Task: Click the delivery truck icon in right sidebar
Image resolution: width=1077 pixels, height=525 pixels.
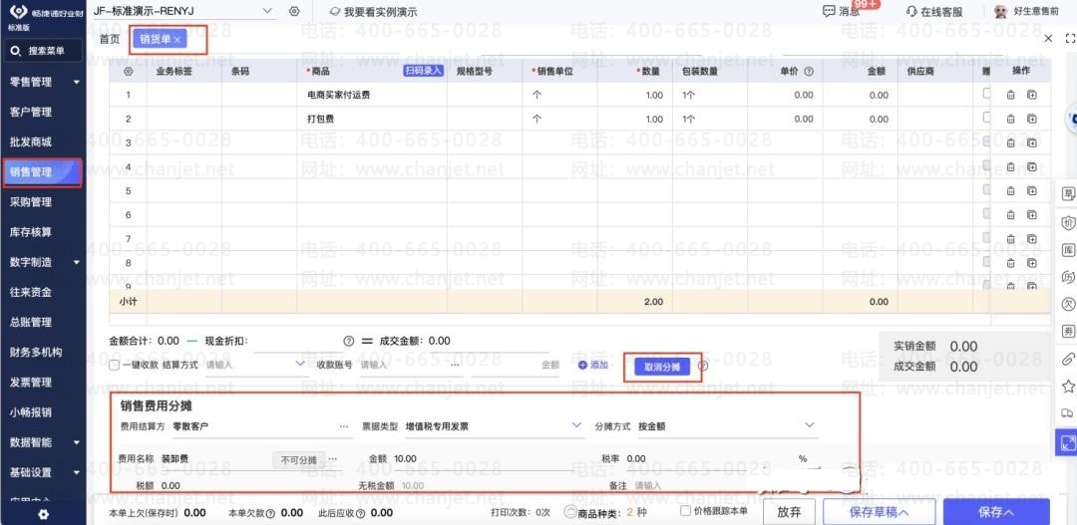Action: [1067, 413]
